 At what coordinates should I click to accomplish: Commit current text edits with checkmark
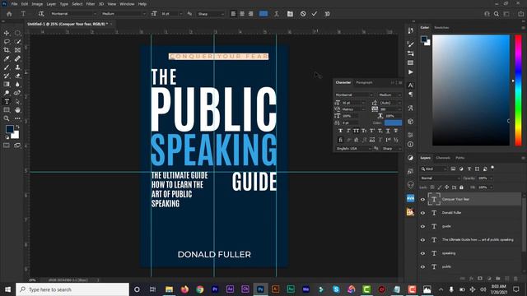tap(315, 14)
